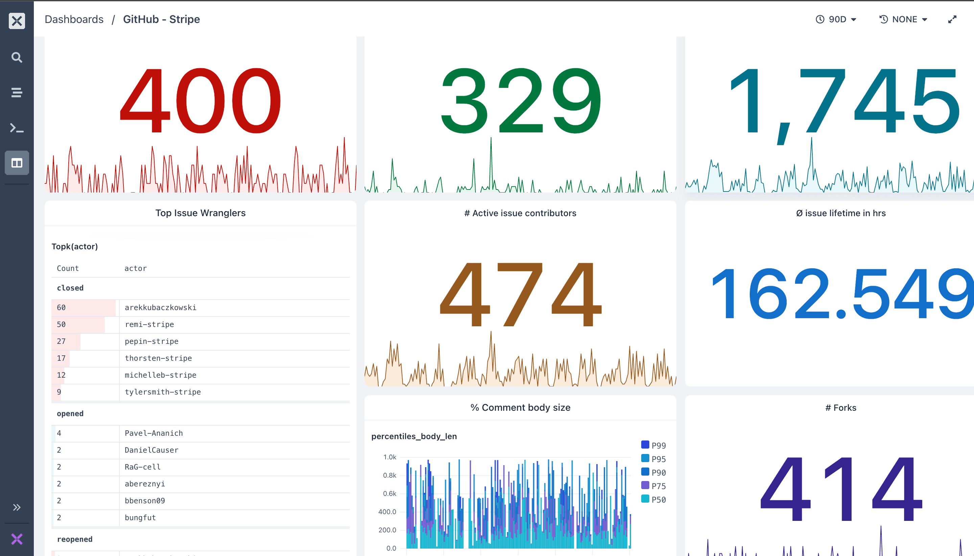974x556 pixels.
Task: Select bungfut actor row
Action: coord(200,517)
